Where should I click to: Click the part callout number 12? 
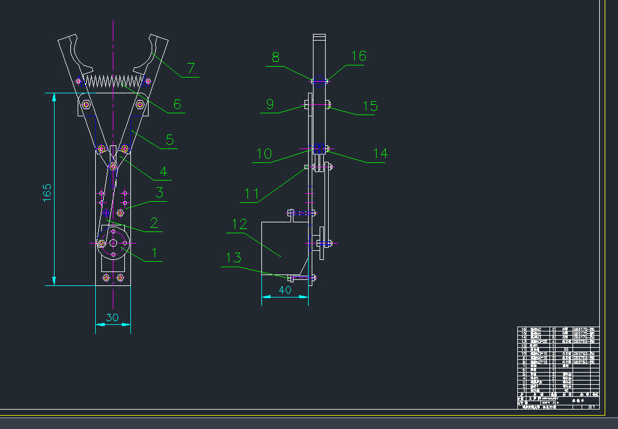coord(237,224)
